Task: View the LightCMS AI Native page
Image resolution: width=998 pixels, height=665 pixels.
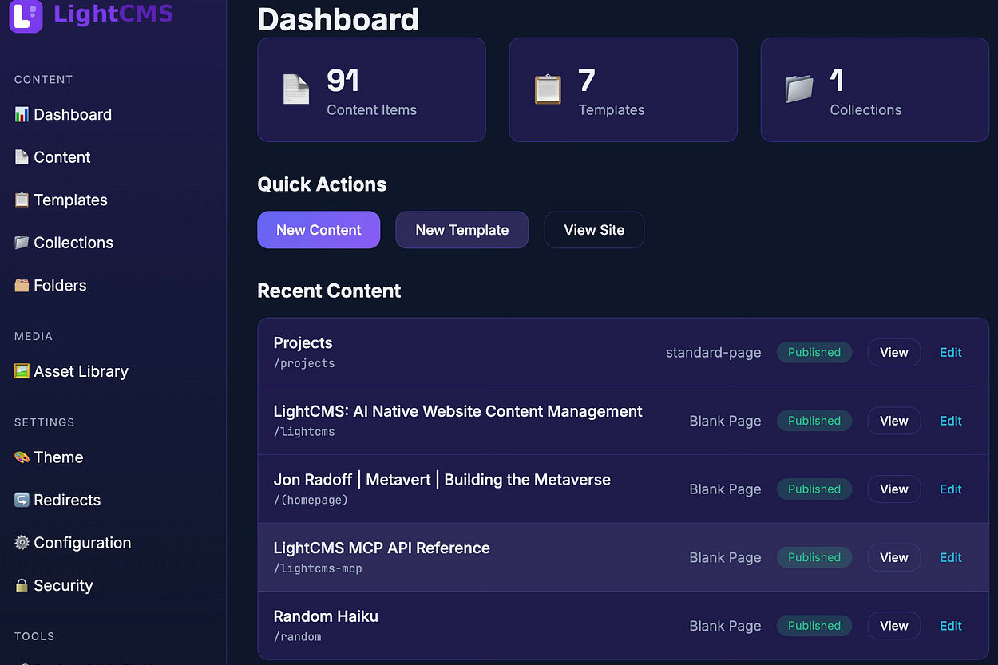Action: (x=894, y=421)
